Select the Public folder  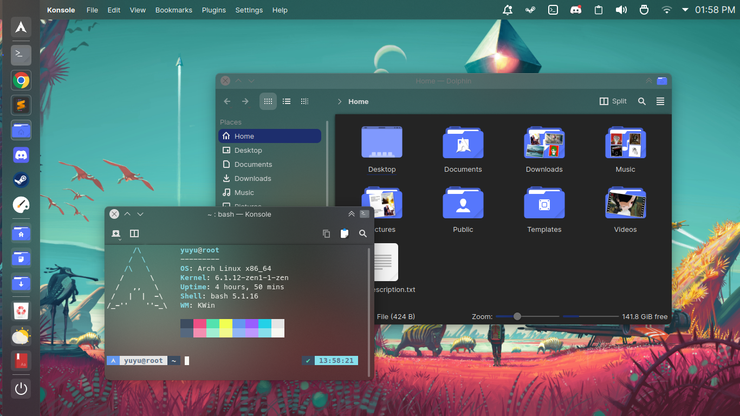click(463, 210)
